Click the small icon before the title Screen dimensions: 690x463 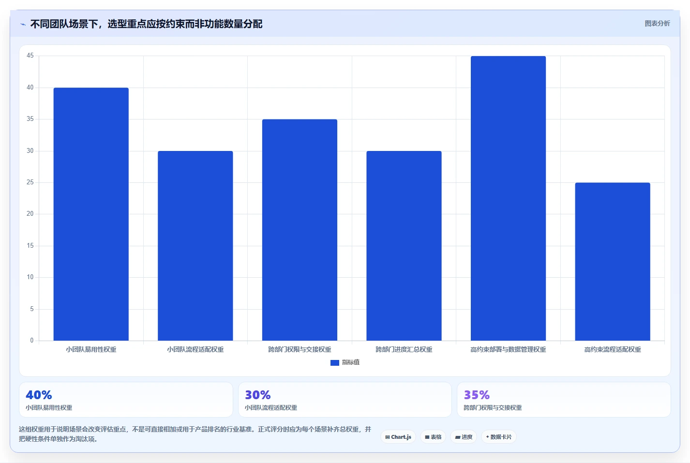click(23, 24)
